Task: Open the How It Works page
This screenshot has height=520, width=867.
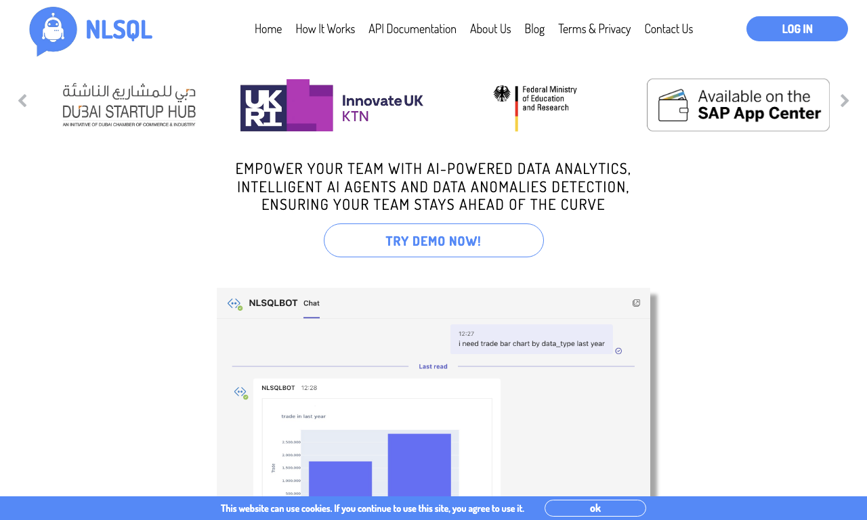Action: [x=325, y=28]
